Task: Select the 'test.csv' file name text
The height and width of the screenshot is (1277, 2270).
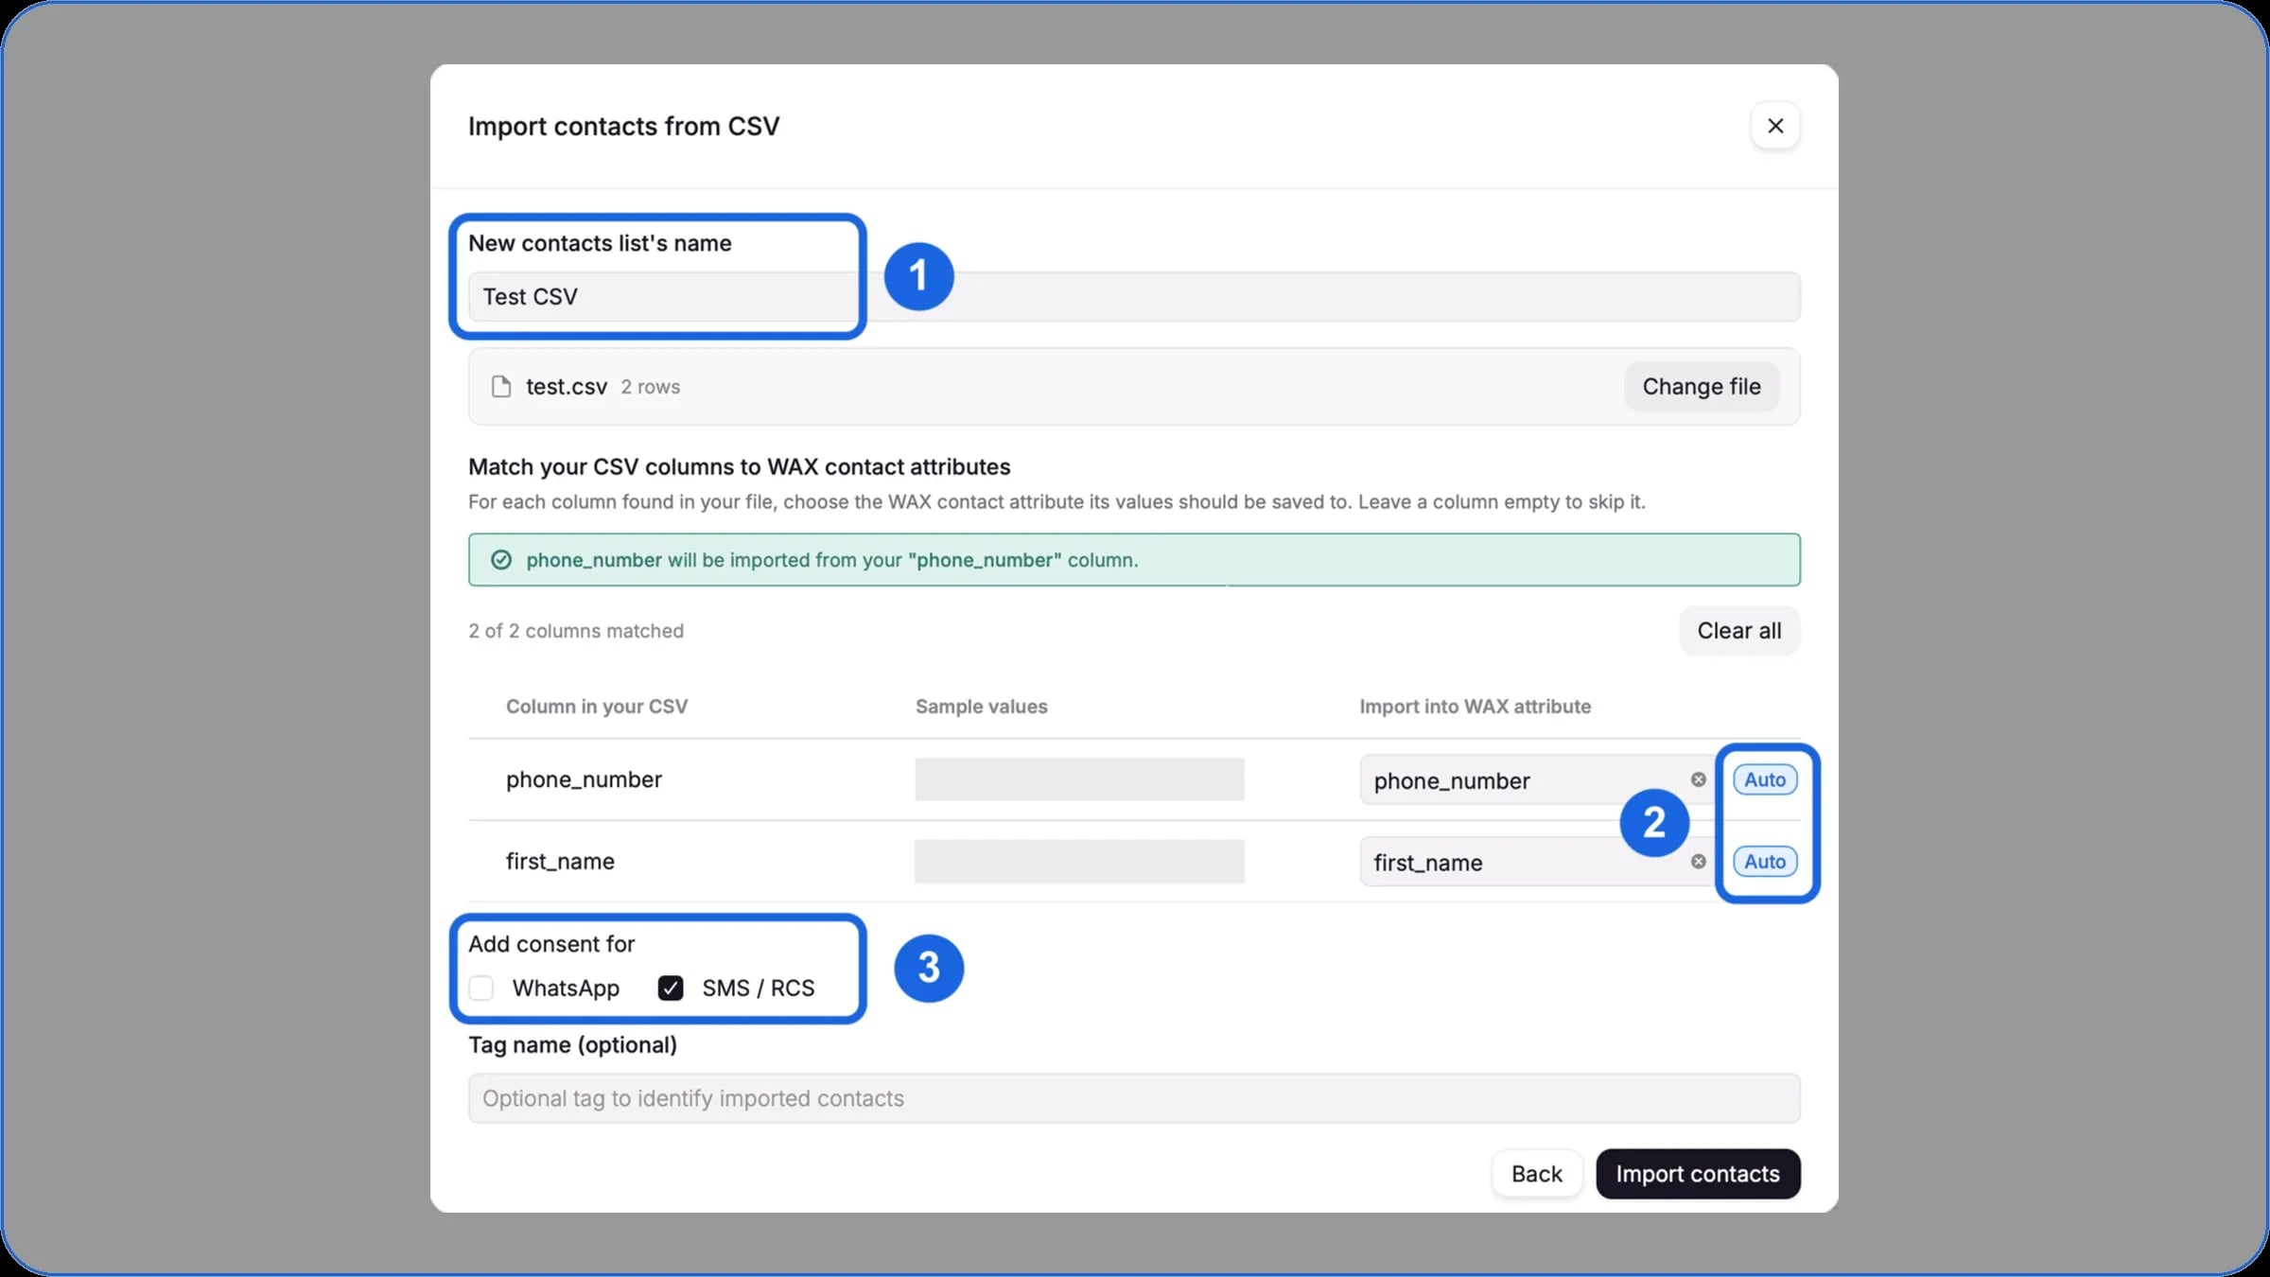Action: point(567,387)
